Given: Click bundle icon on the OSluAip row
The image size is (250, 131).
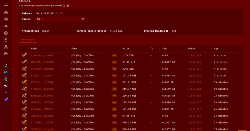Looking at the screenshot, I should click(24, 109).
